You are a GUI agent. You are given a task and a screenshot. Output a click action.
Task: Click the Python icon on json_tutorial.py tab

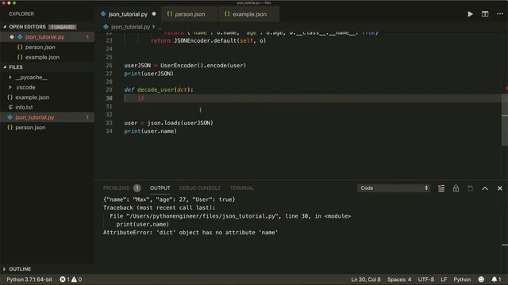click(x=103, y=14)
